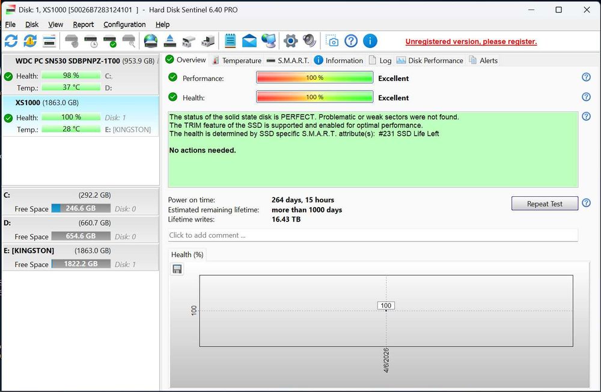Click the disk with two blocks icon
601x392 pixels.
coord(189,41)
